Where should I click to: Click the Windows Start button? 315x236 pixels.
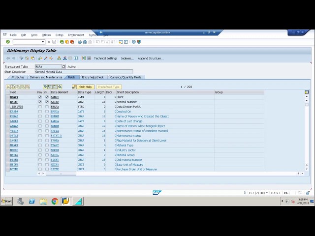(x=6, y=201)
